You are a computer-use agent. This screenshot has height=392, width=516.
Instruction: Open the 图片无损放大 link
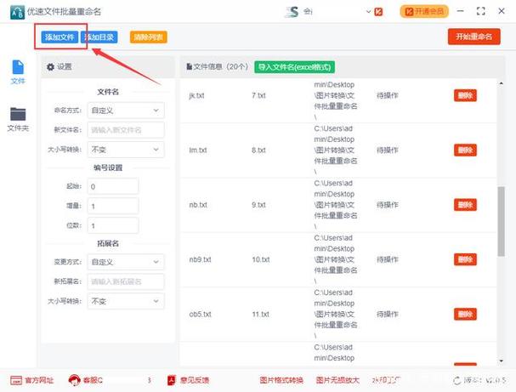(337, 380)
